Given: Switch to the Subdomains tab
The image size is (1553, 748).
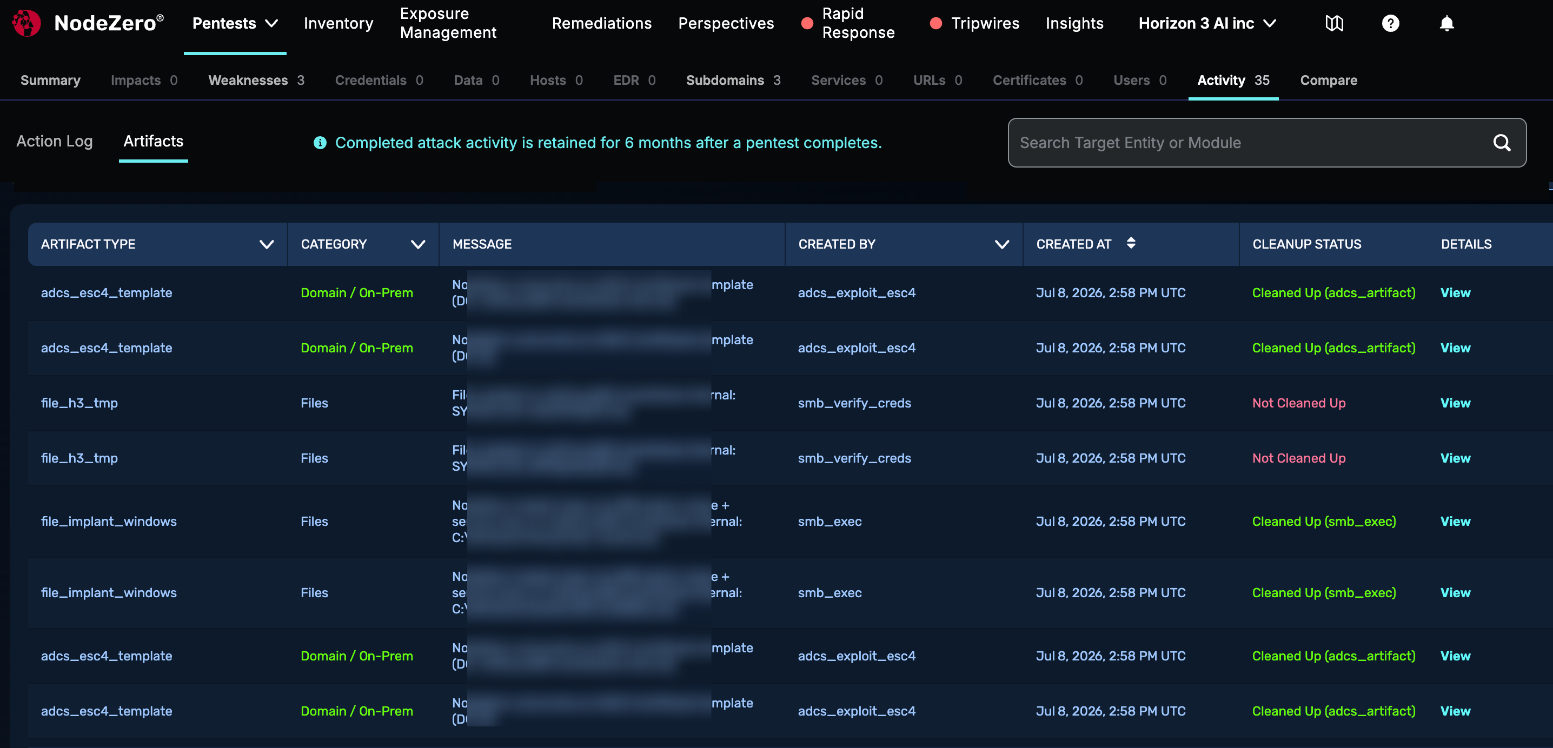Looking at the screenshot, I should 733,80.
